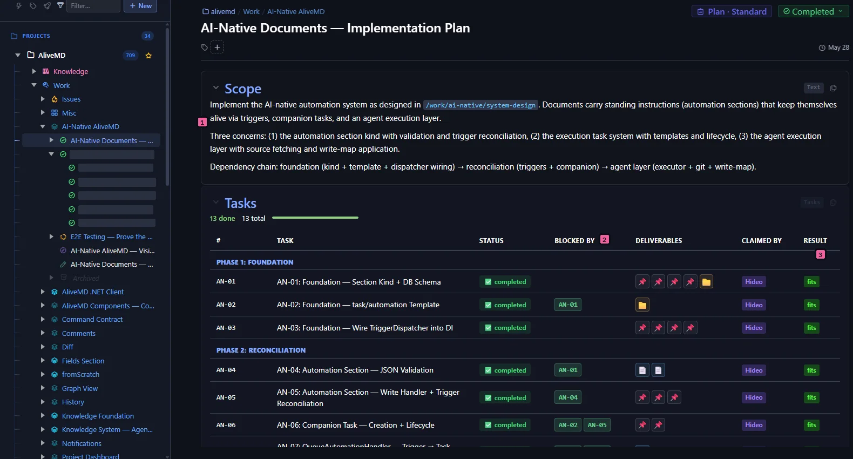
Task: Click the lightning bolt icon in the sidebar toolbar
Action: [x=19, y=6]
